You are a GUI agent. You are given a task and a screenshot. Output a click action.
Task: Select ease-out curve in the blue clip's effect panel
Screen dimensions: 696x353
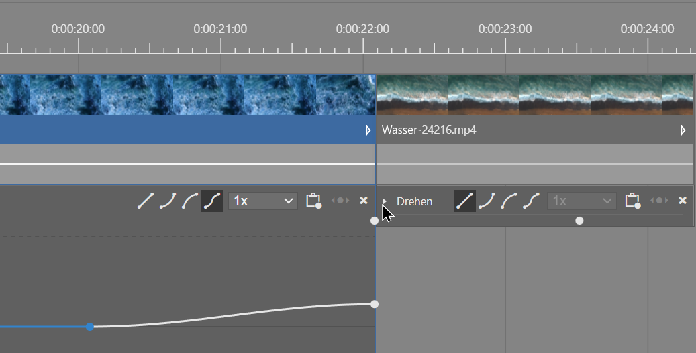190,201
